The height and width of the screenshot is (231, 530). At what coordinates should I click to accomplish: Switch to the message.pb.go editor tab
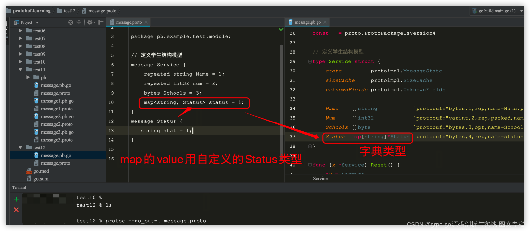307,22
